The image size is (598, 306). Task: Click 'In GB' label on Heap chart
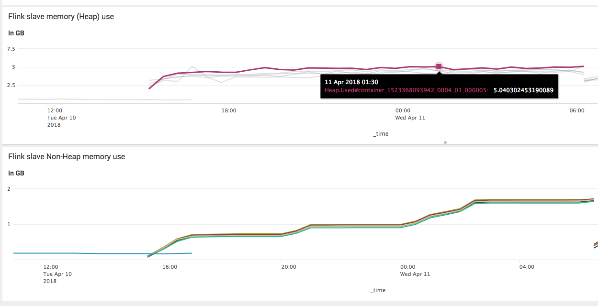[16, 33]
